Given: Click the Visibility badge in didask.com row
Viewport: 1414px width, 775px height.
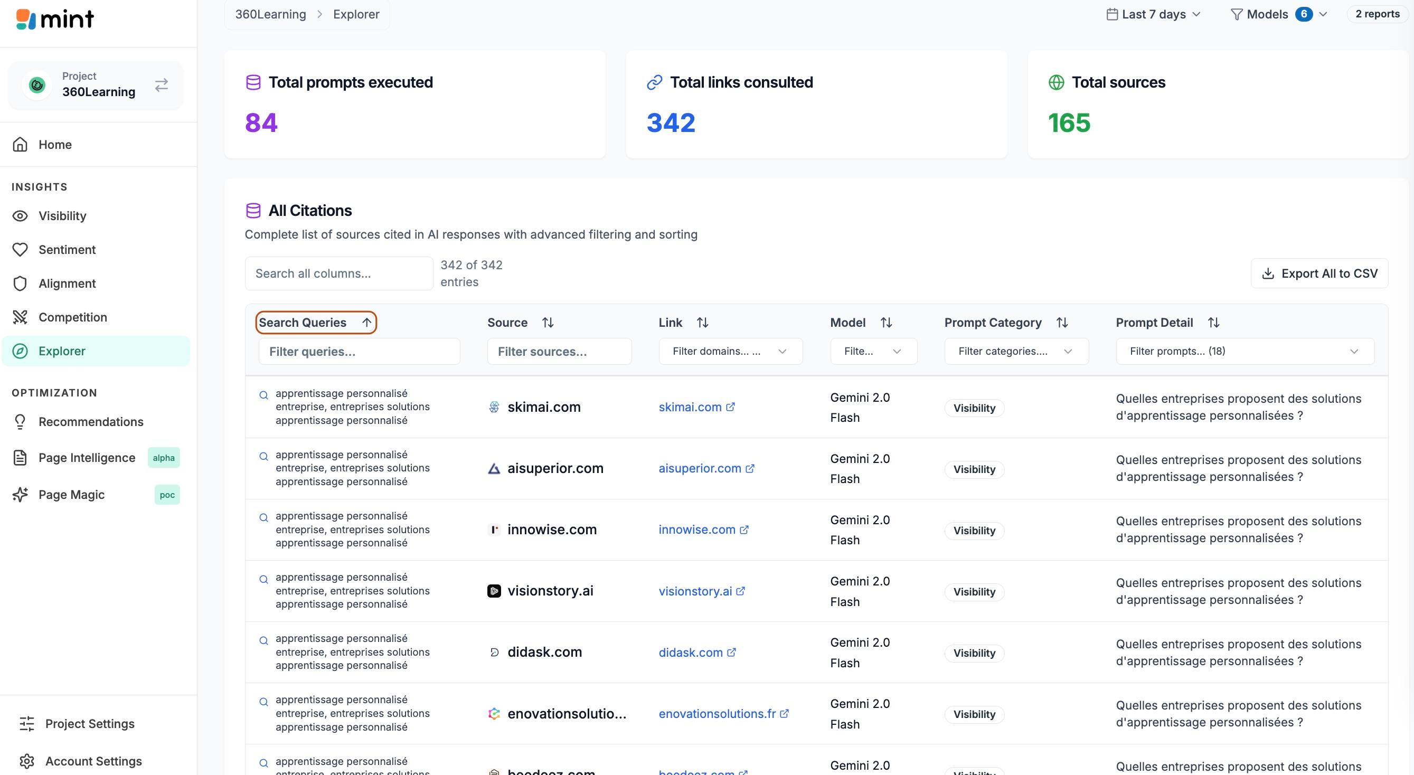Looking at the screenshot, I should pos(974,653).
